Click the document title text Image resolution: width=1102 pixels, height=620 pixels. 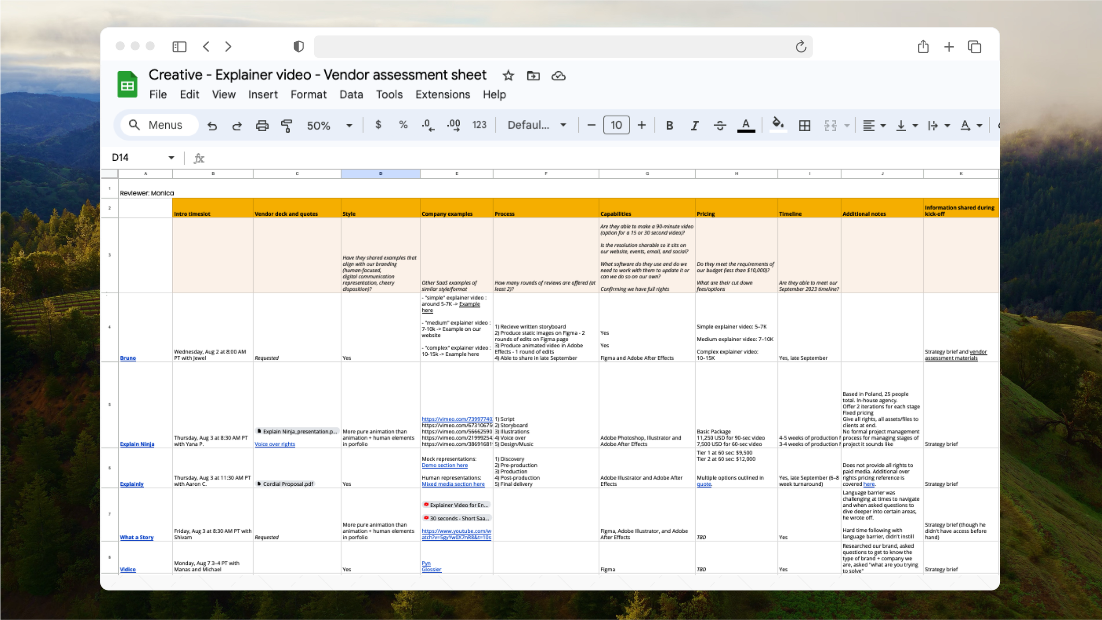click(x=317, y=75)
